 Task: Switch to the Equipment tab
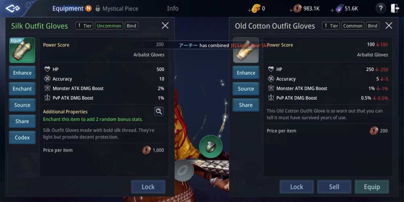point(68,8)
